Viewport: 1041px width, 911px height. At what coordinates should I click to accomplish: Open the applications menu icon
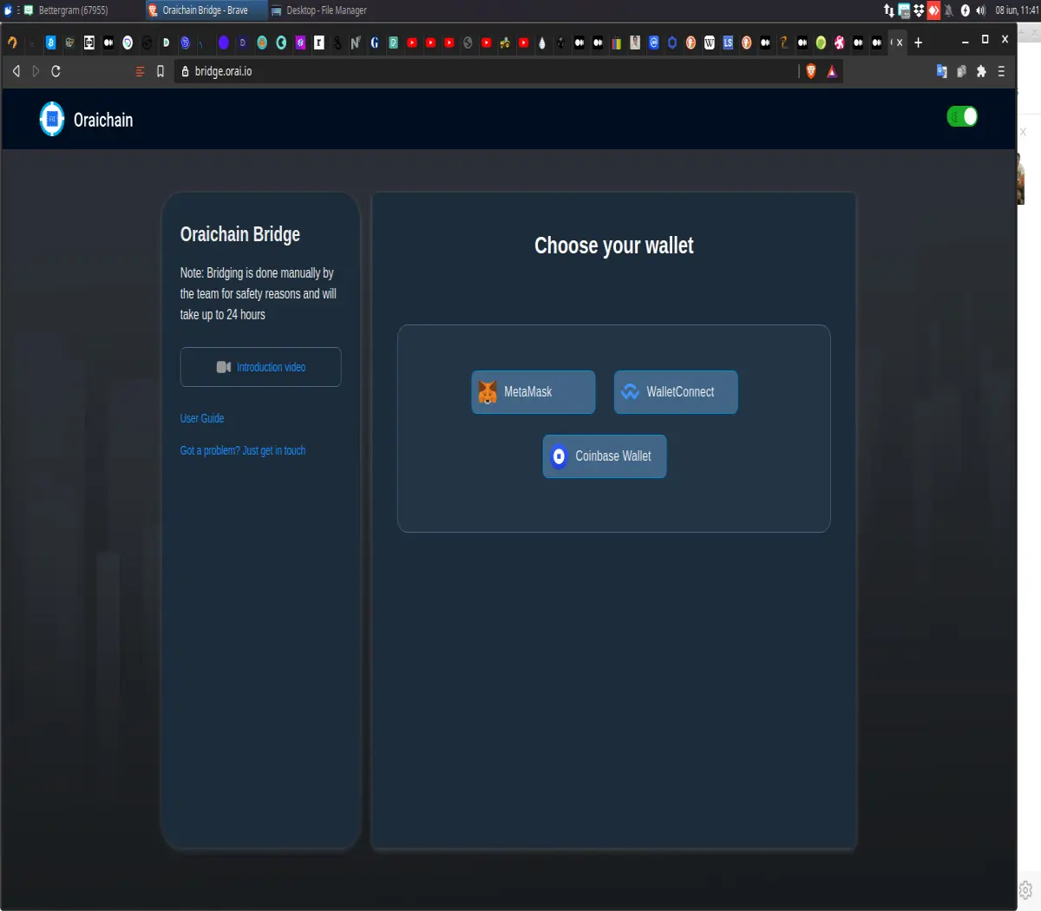click(x=8, y=10)
